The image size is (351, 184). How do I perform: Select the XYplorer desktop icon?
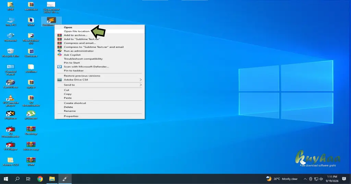tap(11, 115)
